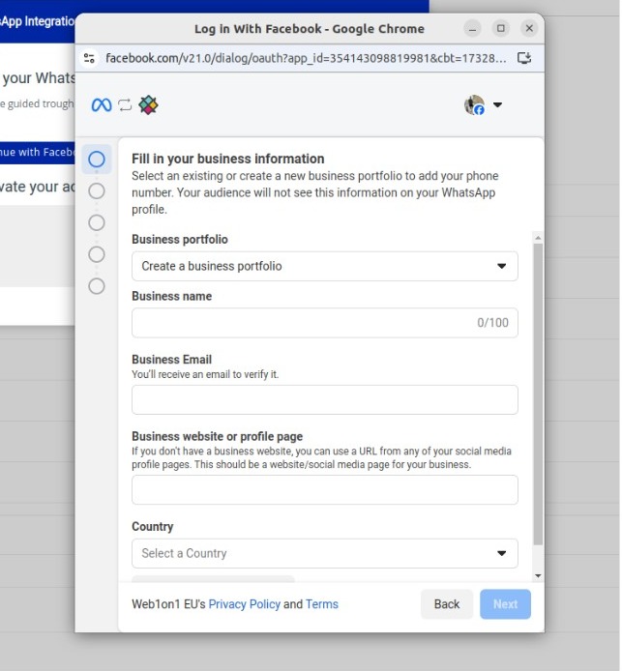
Task: Maximize the Log in With Facebook window
Action: click(500, 28)
